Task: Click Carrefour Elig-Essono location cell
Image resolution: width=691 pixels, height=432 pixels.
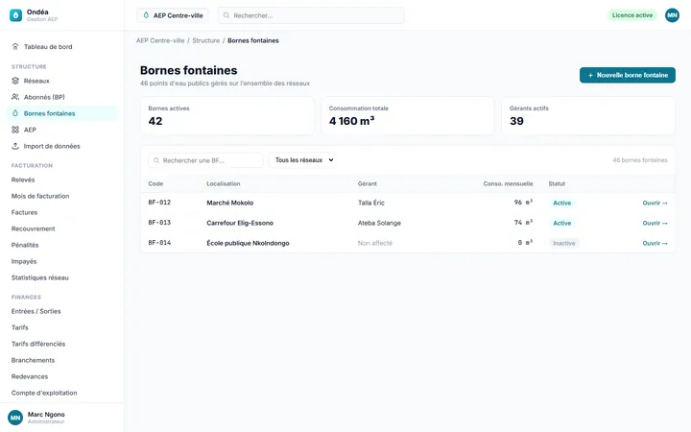Action: 240,223
